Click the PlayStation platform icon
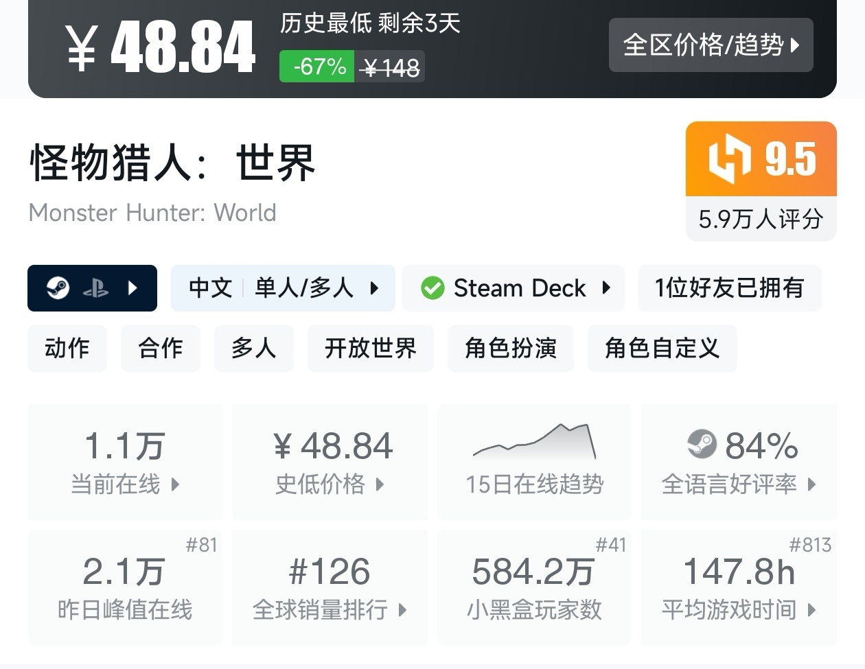Image resolution: width=865 pixels, height=669 pixels. coord(95,289)
